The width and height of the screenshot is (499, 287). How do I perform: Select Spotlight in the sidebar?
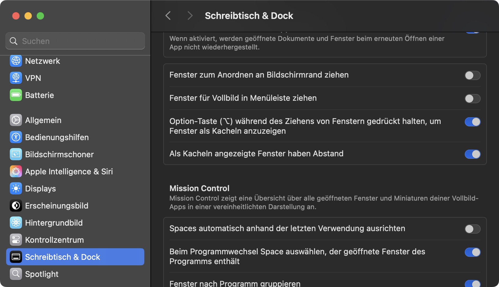pyautogui.click(x=42, y=274)
